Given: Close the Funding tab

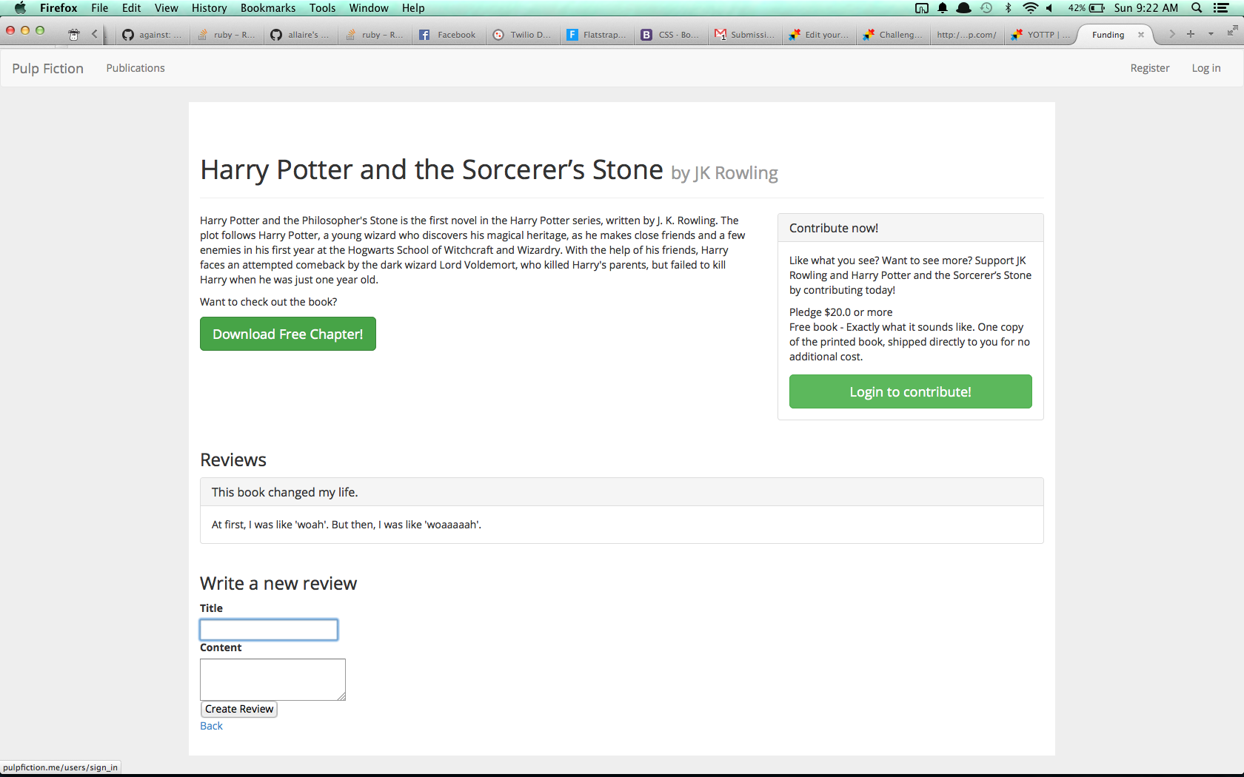Looking at the screenshot, I should (1141, 35).
